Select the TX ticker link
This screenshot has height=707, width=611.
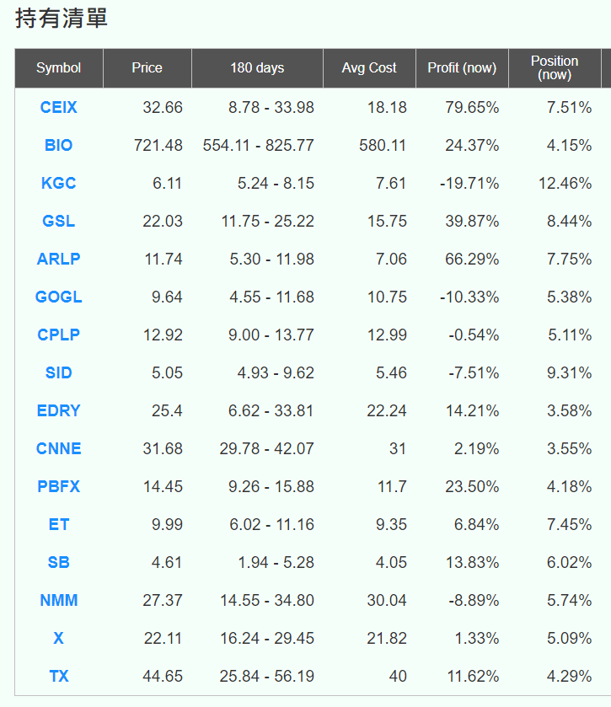(58, 677)
